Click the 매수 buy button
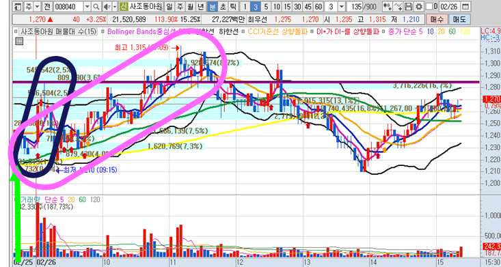 coord(437,20)
